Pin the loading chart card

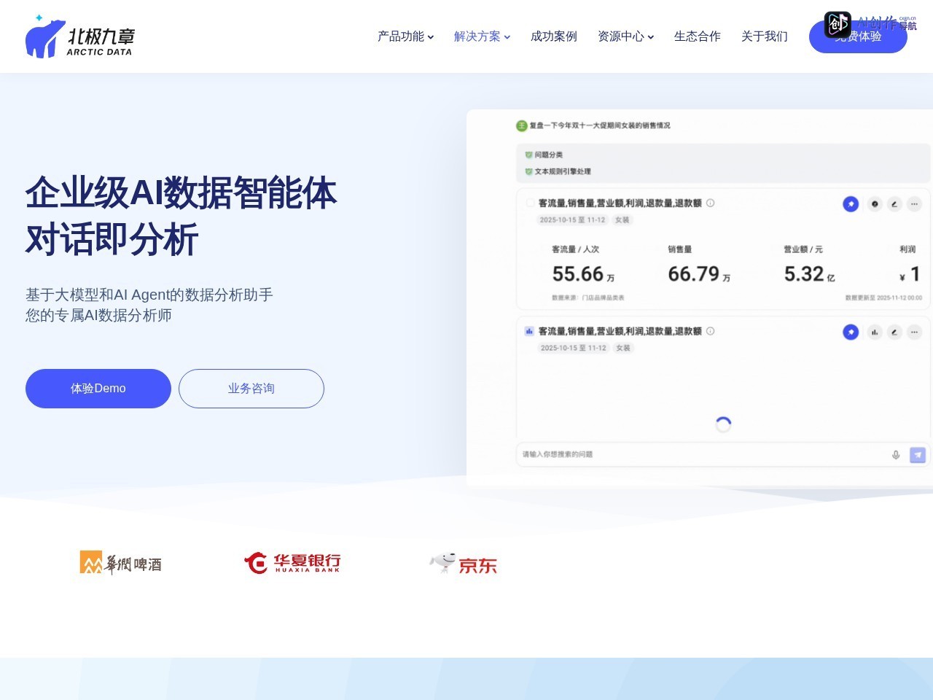(851, 332)
